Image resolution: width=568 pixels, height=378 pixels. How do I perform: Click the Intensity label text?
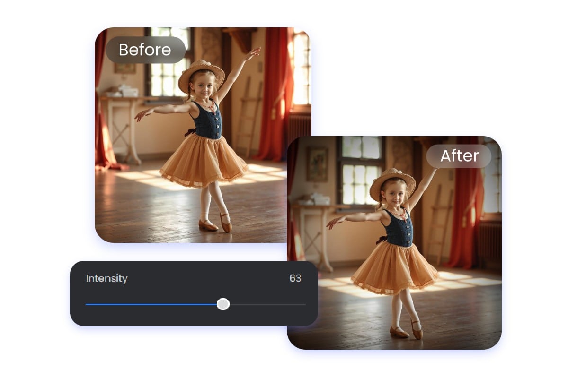tap(107, 278)
